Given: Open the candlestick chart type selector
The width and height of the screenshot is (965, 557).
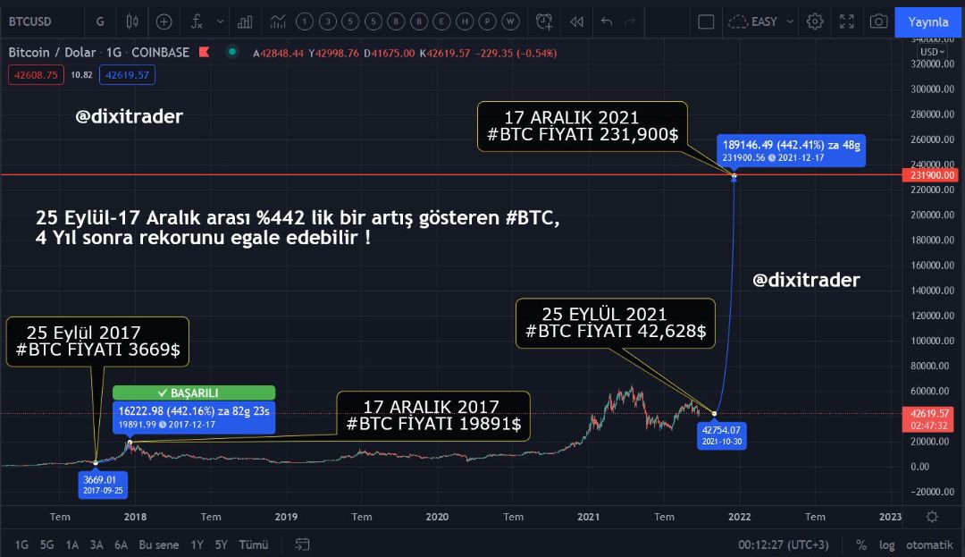Looking at the screenshot, I should [x=132, y=21].
